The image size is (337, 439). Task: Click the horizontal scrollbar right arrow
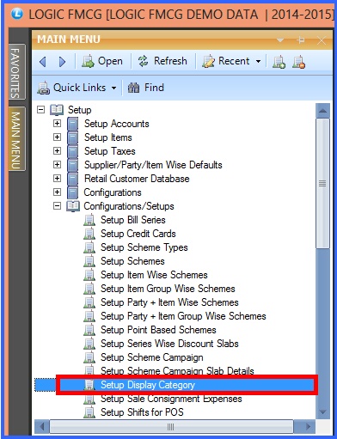pos(308,427)
